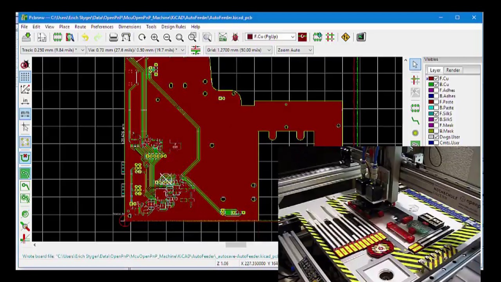This screenshot has width=501, height=282.
Task: Click the Zoom in magnifier
Action: 155,37
